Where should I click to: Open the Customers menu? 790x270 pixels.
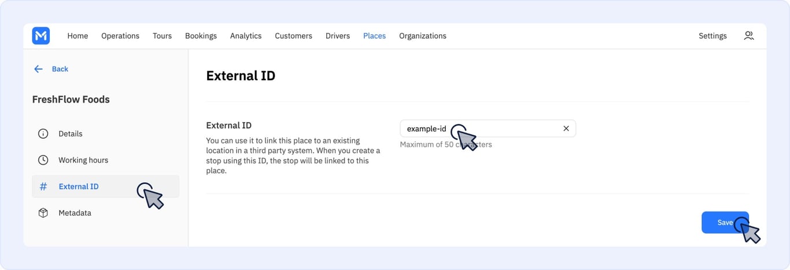(293, 36)
